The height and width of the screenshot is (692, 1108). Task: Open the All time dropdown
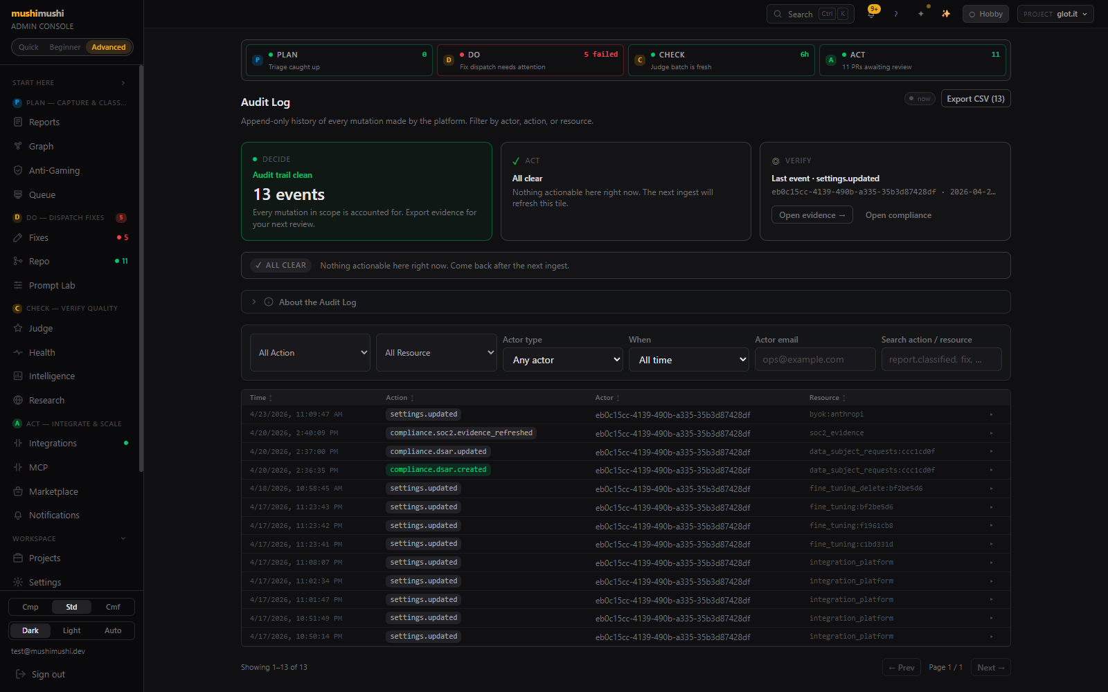[x=689, y=360]
